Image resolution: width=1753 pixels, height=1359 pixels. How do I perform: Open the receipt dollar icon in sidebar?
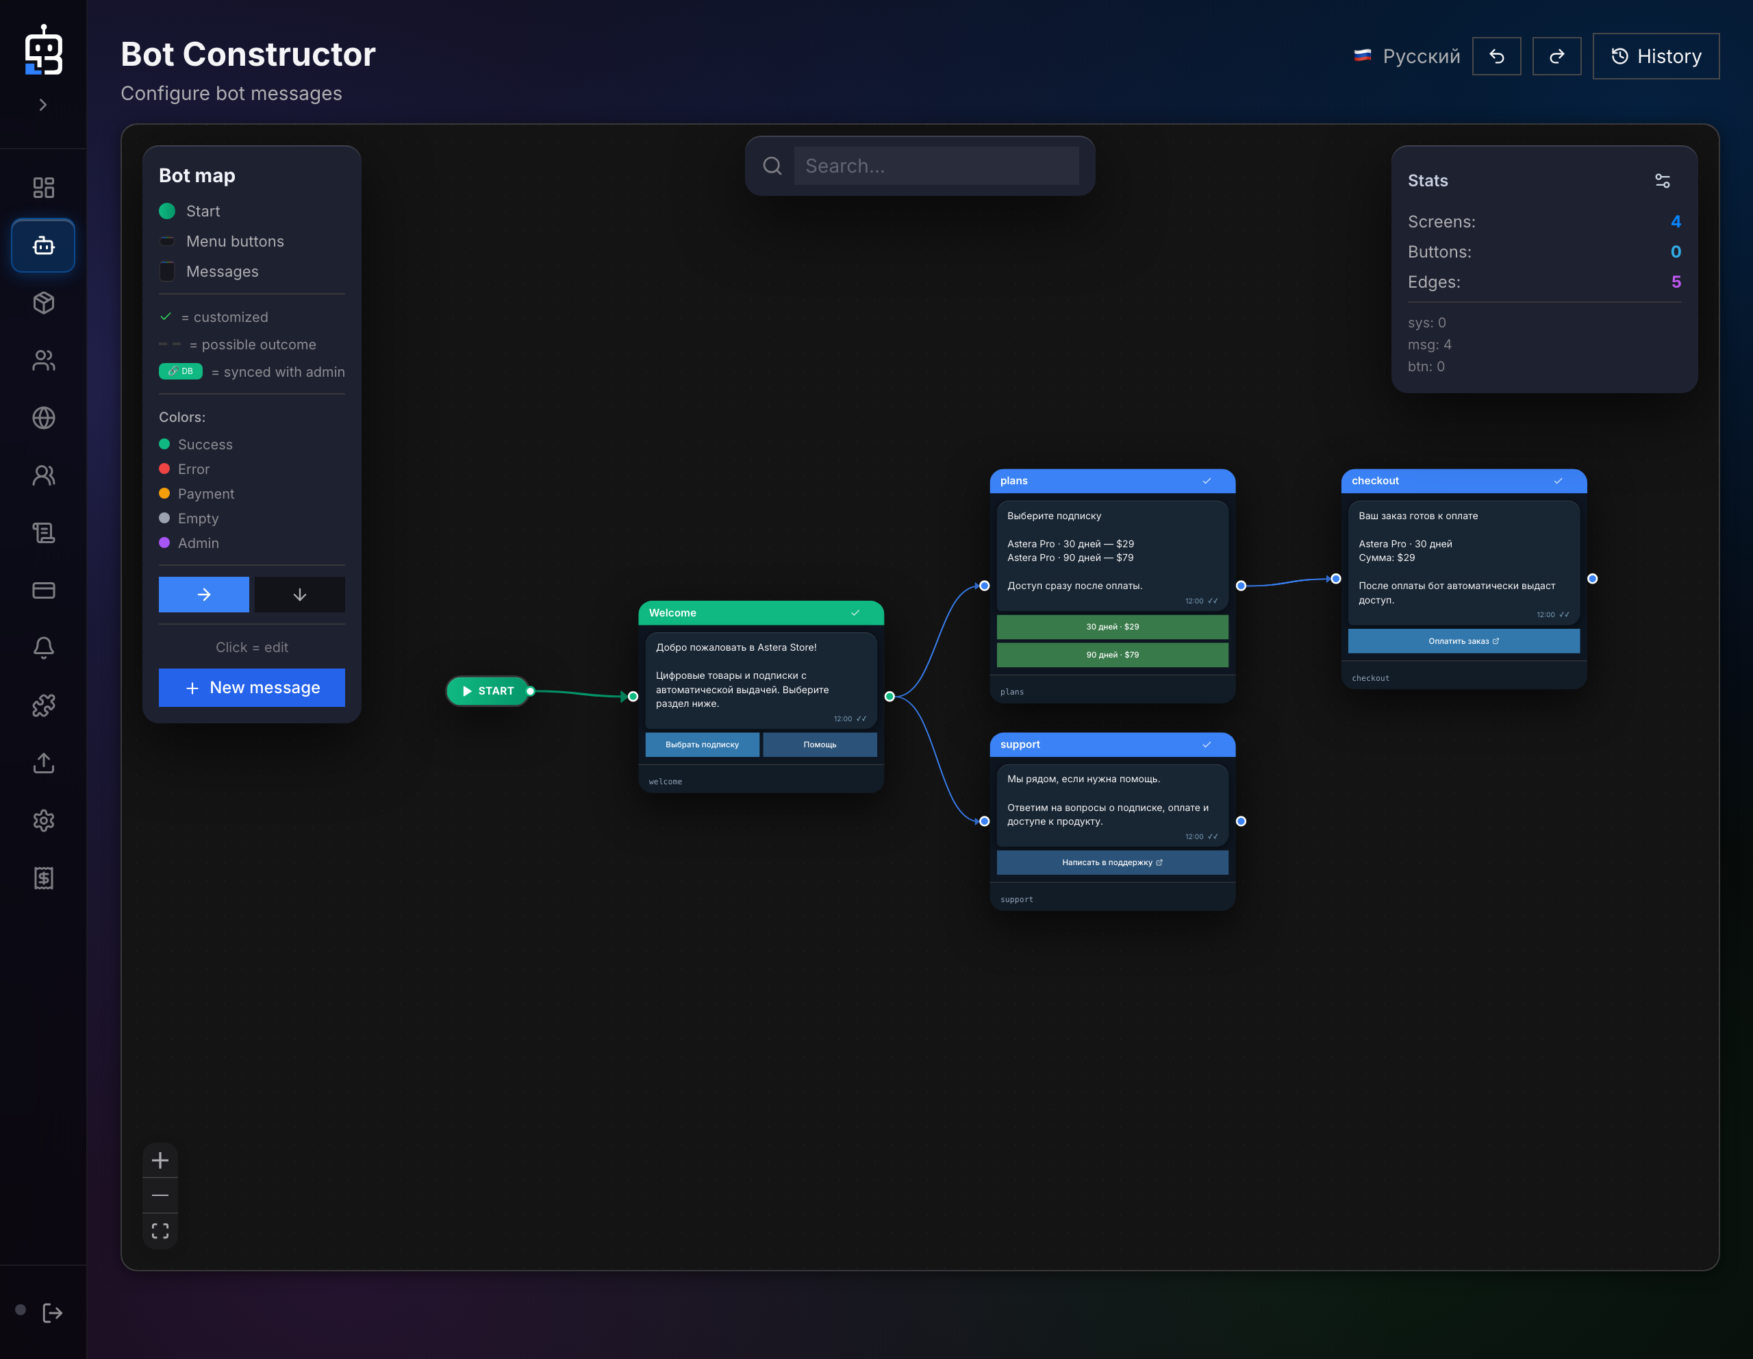(x=43, y=878)
